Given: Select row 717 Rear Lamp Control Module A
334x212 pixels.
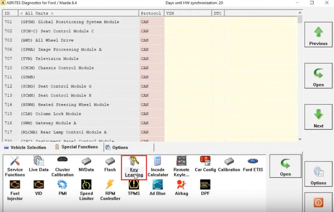Looking at the screenshot, I should pyautogui.click(x=150, y=132).
